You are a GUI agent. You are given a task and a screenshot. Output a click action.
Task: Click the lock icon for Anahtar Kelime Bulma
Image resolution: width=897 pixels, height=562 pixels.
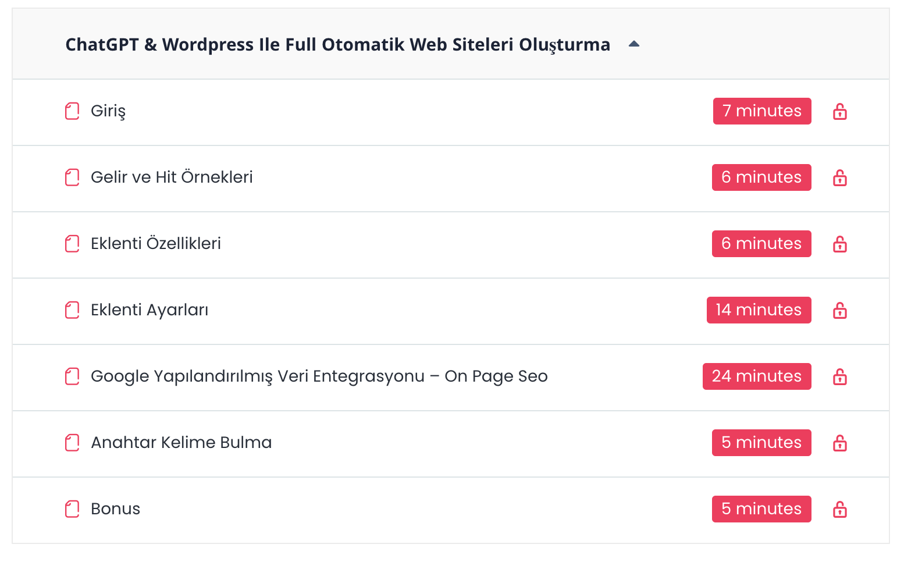pyautogui.click(x=839, y=443)
